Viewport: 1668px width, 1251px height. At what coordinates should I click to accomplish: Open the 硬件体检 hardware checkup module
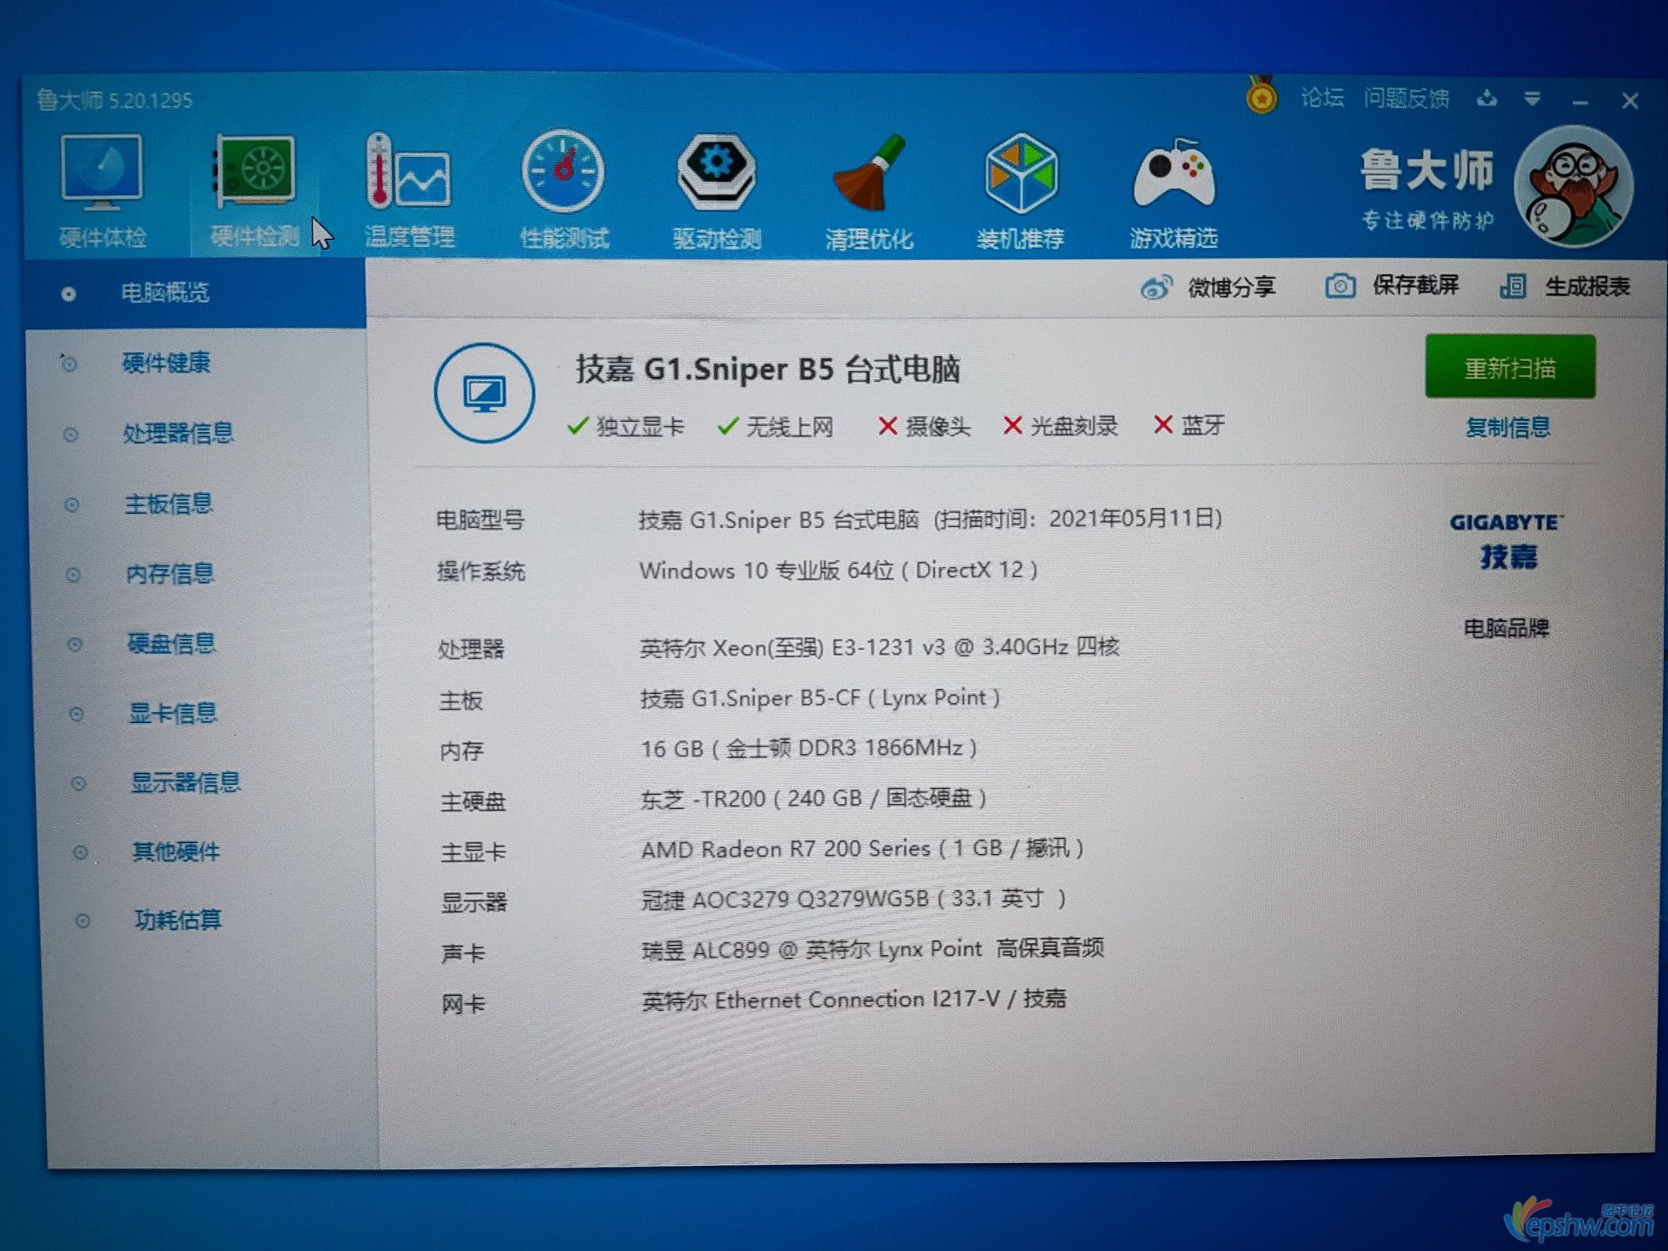coord(102,192)
